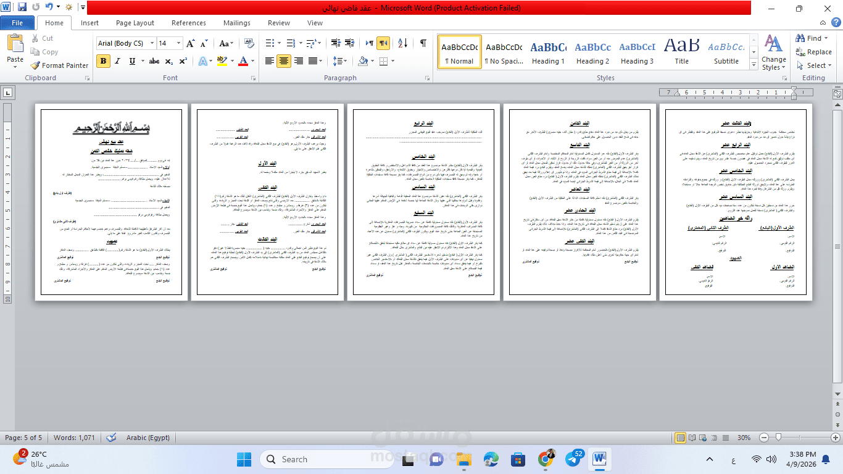
Task: Increase paragraph indent
Action: (351, 43)
